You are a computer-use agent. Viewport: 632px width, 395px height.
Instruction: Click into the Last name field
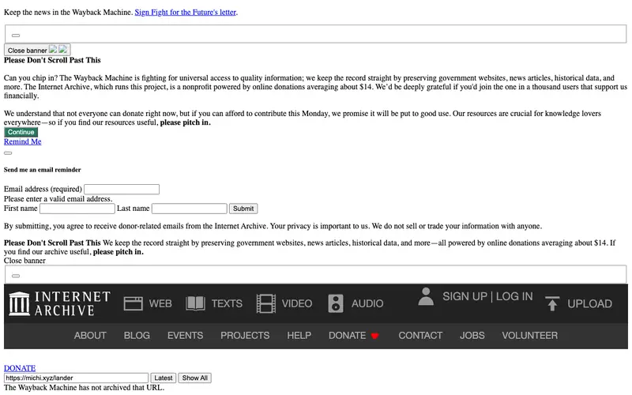click(190, 209)
